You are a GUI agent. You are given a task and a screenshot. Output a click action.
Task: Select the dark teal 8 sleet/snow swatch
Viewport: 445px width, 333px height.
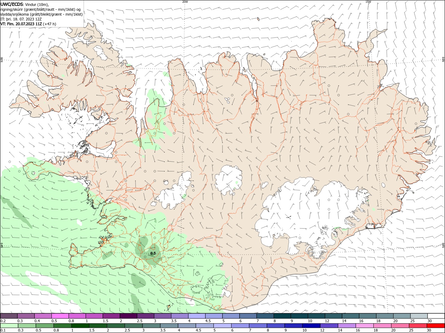click(x=282, y=316)
